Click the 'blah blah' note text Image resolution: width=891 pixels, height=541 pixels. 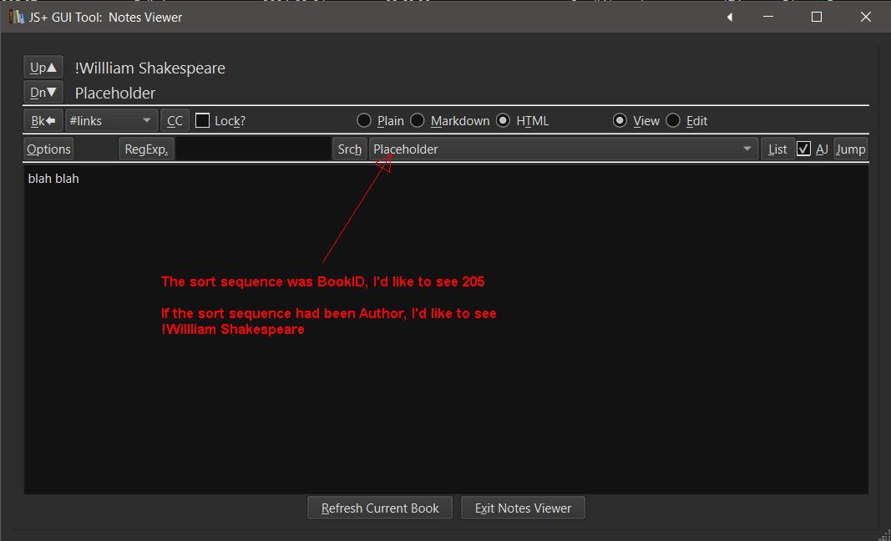[53, 179]
